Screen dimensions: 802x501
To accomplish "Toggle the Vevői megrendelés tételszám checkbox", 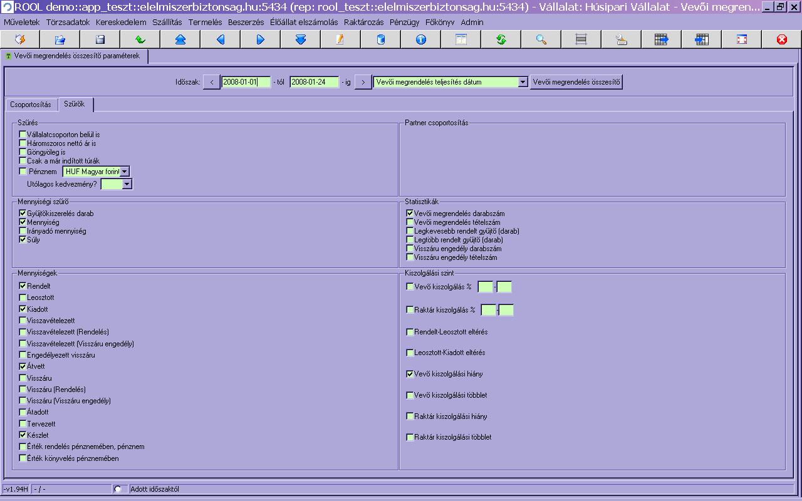I will click(x=410, y=222).
